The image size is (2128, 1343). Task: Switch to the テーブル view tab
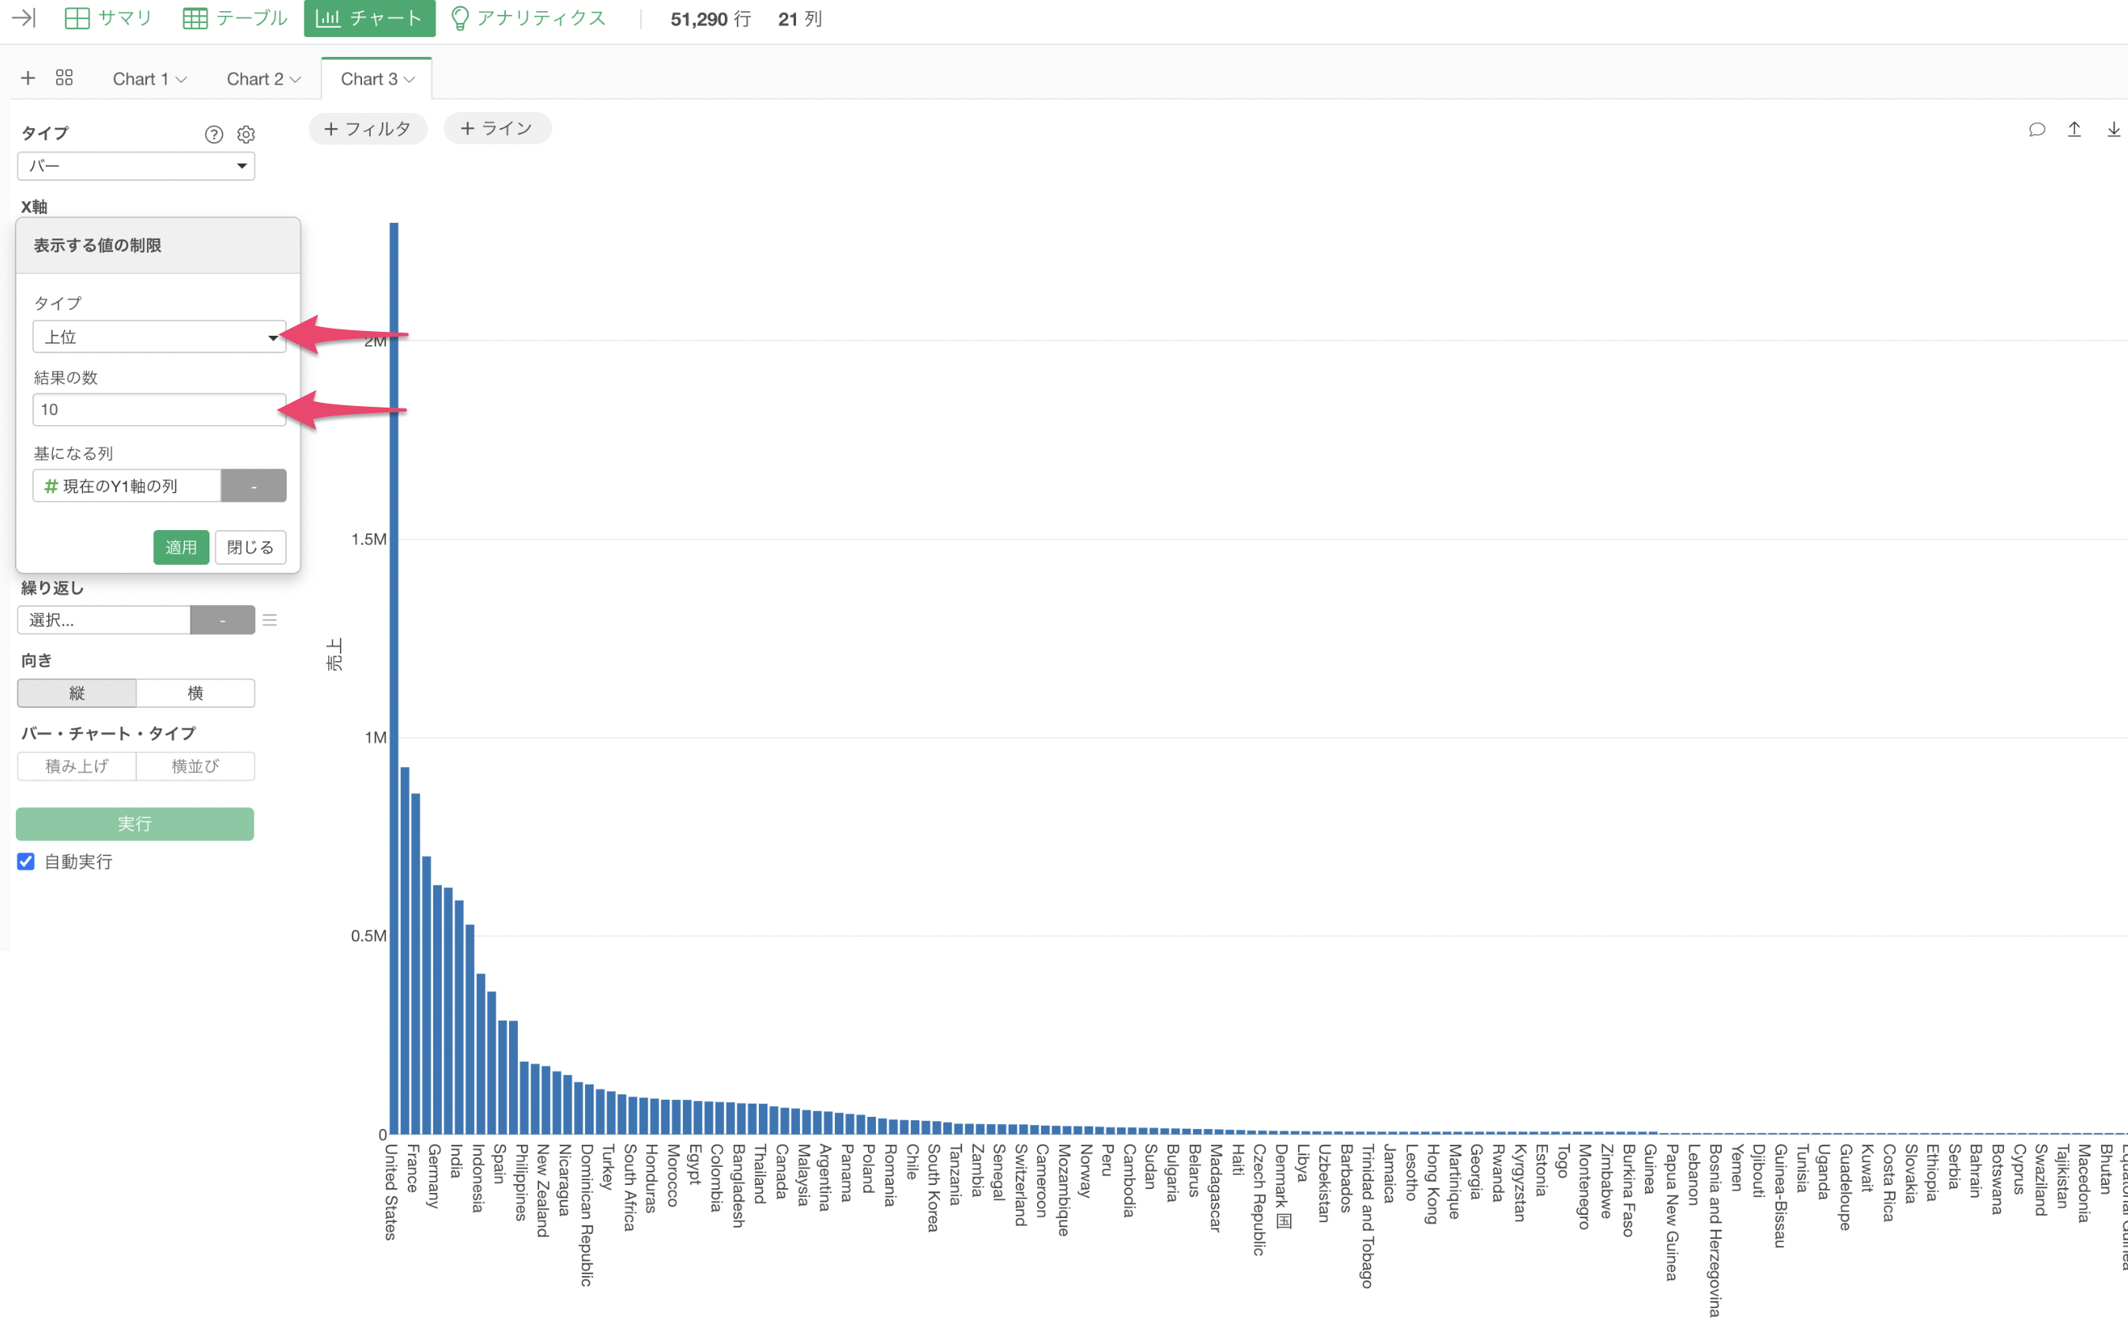coord(235,17)
